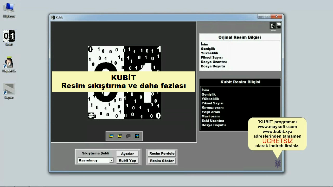Click the Sıkıştırma Şekli label
This screenshot has width=333, height=187.
[96, 153]
